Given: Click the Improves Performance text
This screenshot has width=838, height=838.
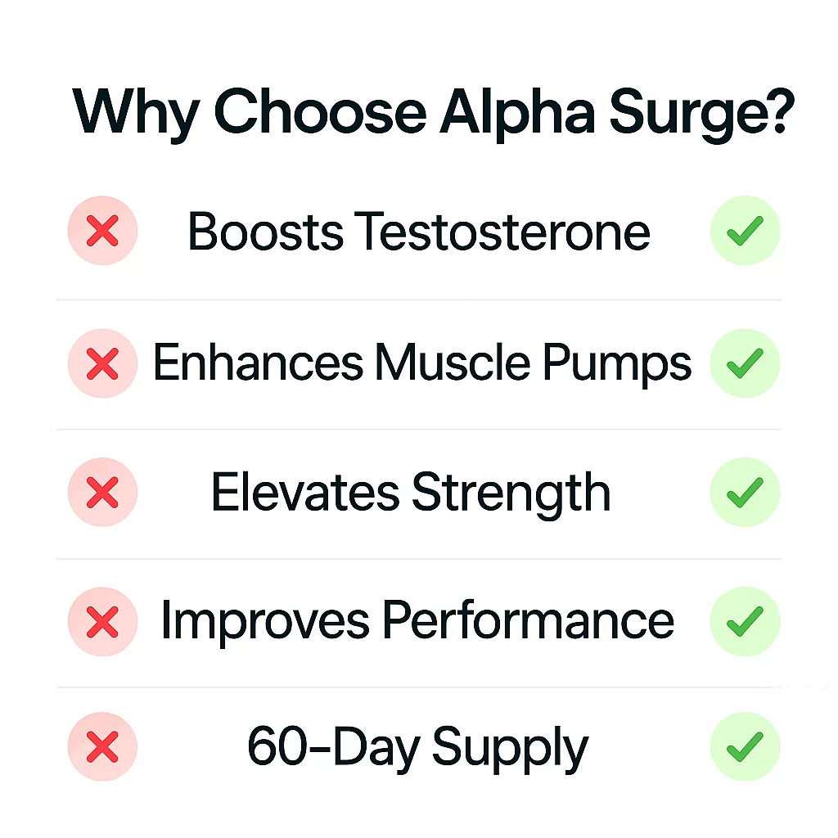Looking at the screenshot, I should tap(417, 622).
